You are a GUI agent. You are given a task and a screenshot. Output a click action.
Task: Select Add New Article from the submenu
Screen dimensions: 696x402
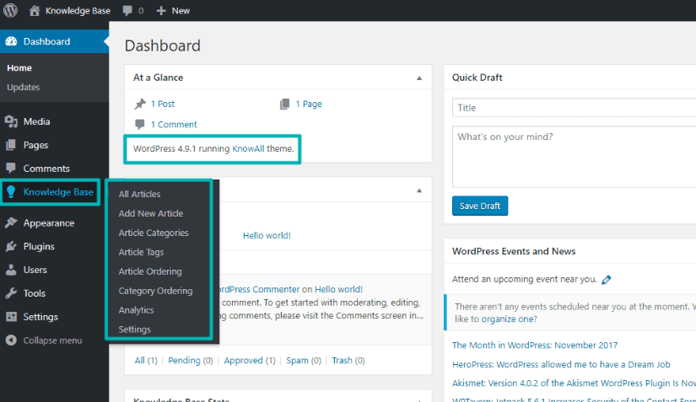coord(151,213)
